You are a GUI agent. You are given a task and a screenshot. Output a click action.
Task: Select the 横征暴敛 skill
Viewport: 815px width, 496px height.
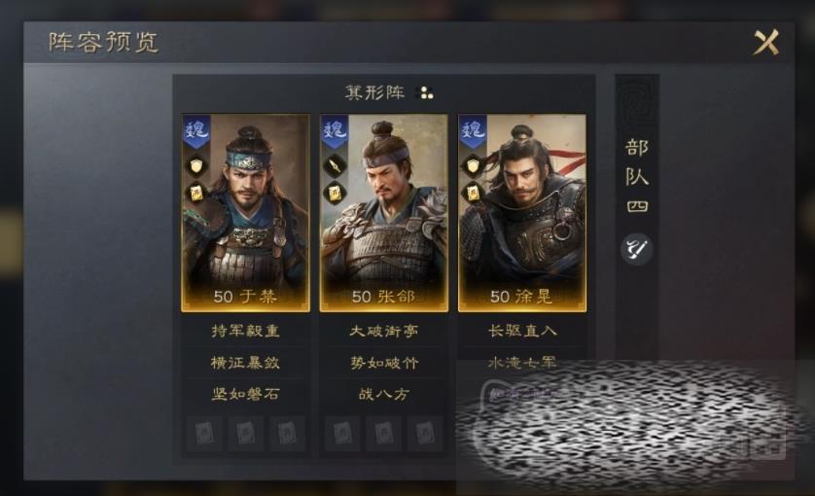(x=245, y=363)
